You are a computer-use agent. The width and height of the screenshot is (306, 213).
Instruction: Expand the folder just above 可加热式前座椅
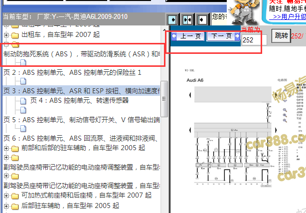pos(6,176)
